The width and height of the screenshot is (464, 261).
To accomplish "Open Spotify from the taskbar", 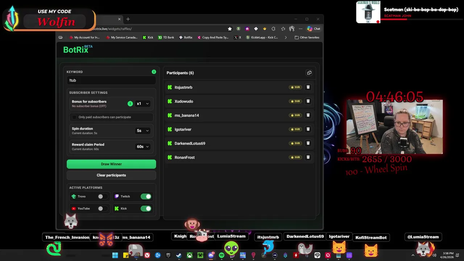I will point(221,255).
